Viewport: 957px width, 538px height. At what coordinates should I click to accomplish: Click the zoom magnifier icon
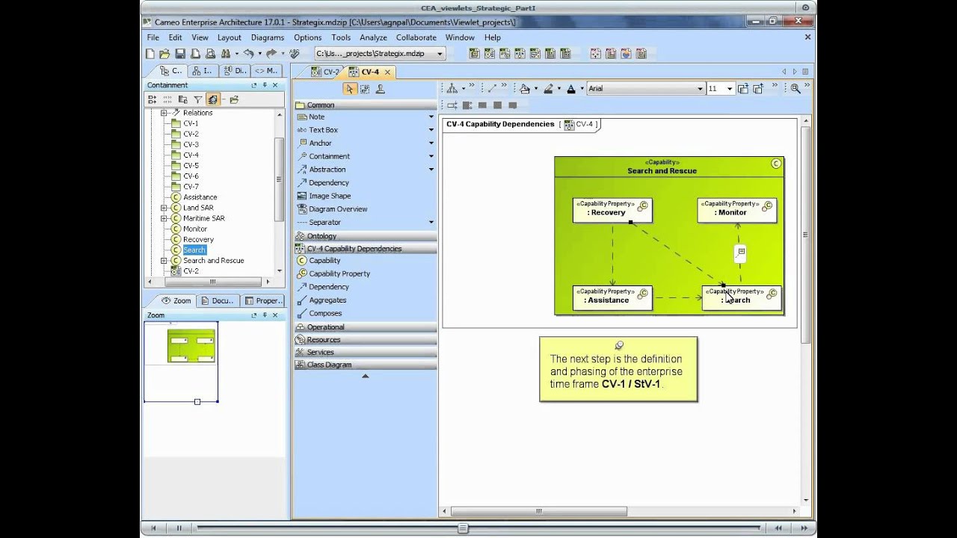click(x=796, y=88)
